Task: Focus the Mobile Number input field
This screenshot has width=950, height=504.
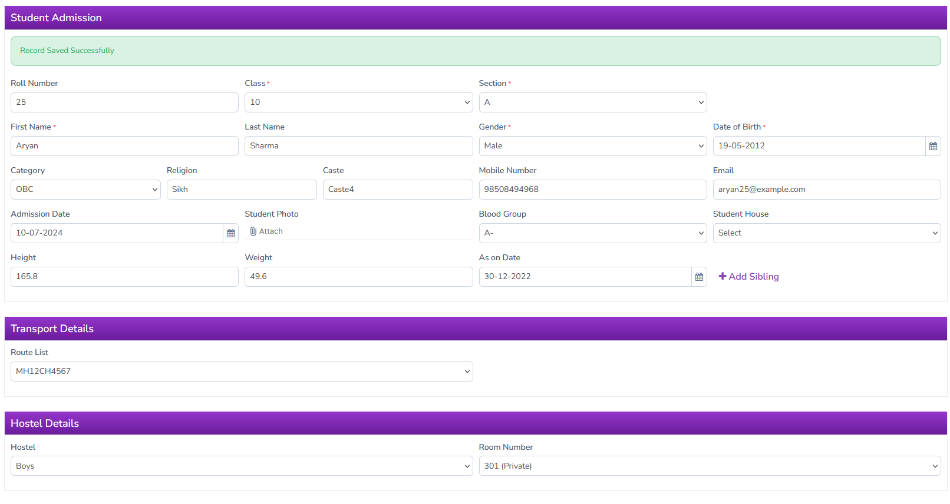Action: click(592, 190)
